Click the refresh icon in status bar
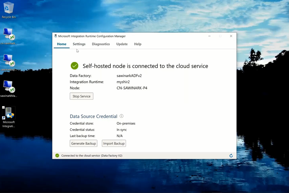Image resolution: width=289 pixels, height=193 pixels. [x=231, y=156]
